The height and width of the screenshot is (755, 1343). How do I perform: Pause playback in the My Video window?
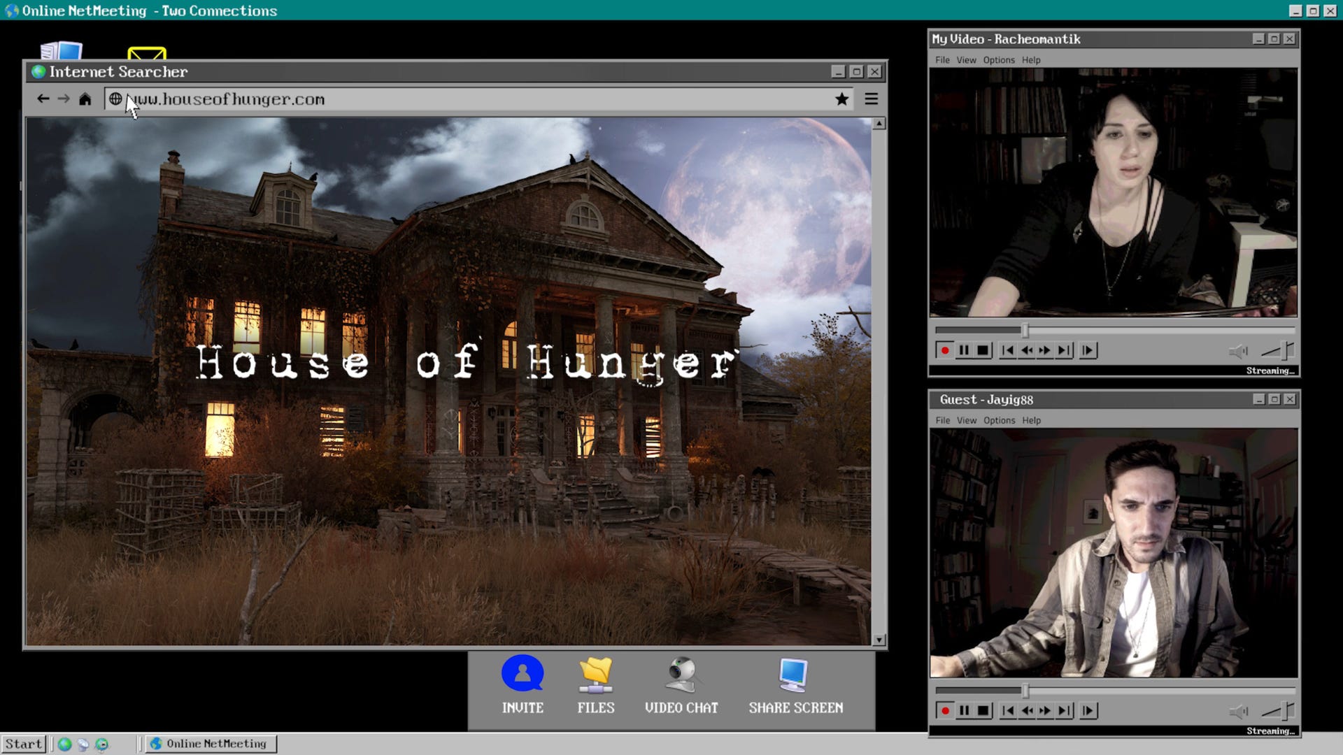pos(963,350)
